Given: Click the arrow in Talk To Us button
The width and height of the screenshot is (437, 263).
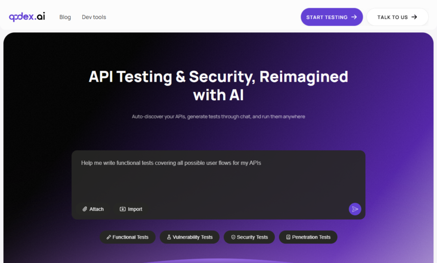Looking at the screenshot, I should 414,17.
